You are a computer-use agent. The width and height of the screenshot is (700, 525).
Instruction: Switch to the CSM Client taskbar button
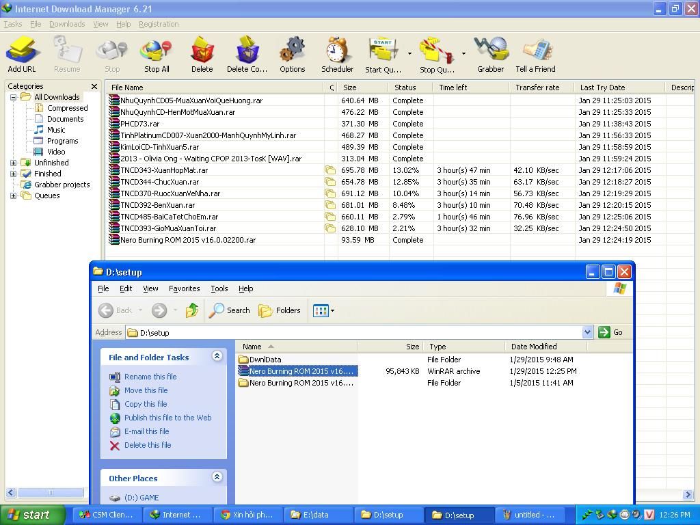[x=106, y=515]
